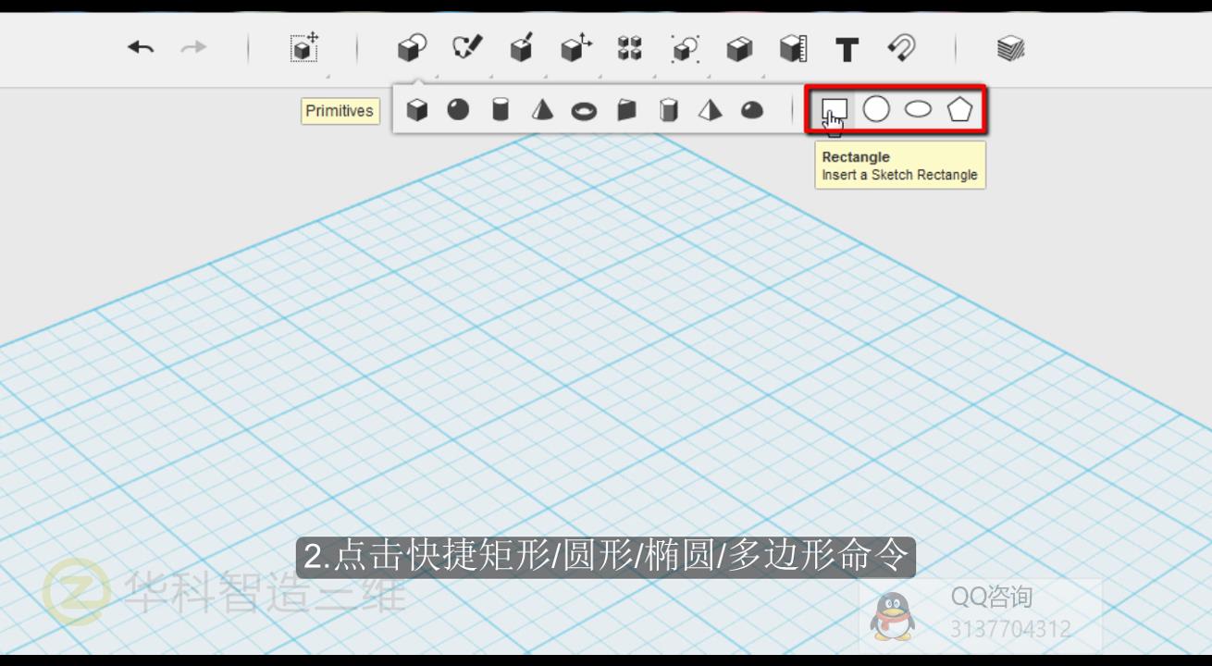Open the Sketch tools menu
The width and height of the screenshot is (1212, 666).
(x=467, y=47)
